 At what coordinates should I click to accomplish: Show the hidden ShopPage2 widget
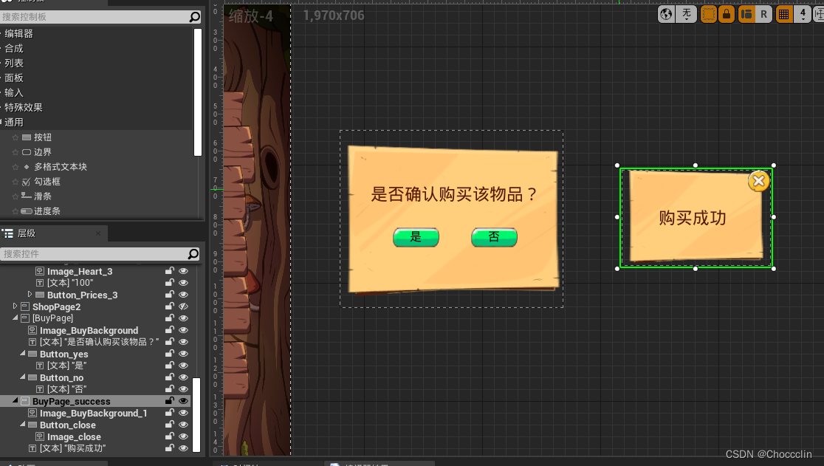point(183,306)
